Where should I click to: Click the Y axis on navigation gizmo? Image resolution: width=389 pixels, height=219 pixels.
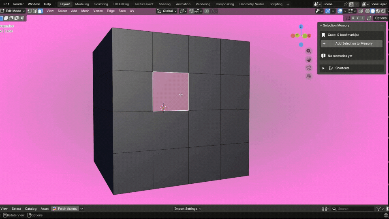pos(297,36)
